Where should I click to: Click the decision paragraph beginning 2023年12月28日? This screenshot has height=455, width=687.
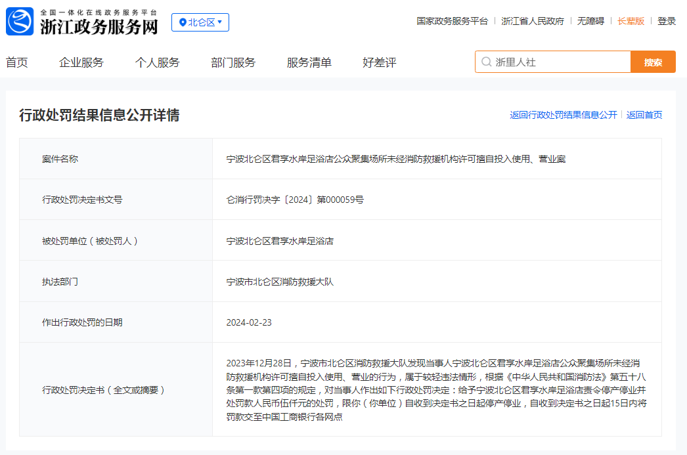436,390
